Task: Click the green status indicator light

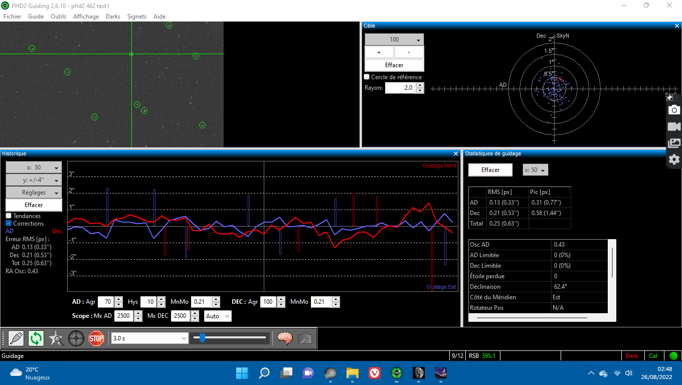Action: tap(673, 356)
